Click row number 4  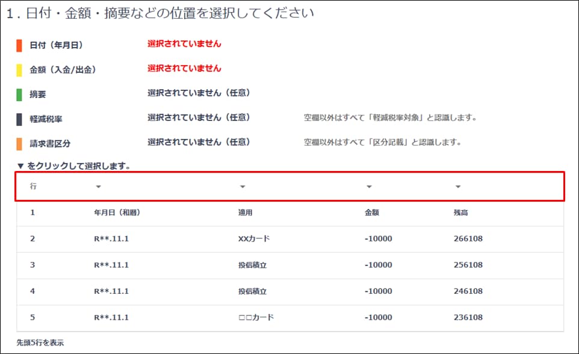33,291
